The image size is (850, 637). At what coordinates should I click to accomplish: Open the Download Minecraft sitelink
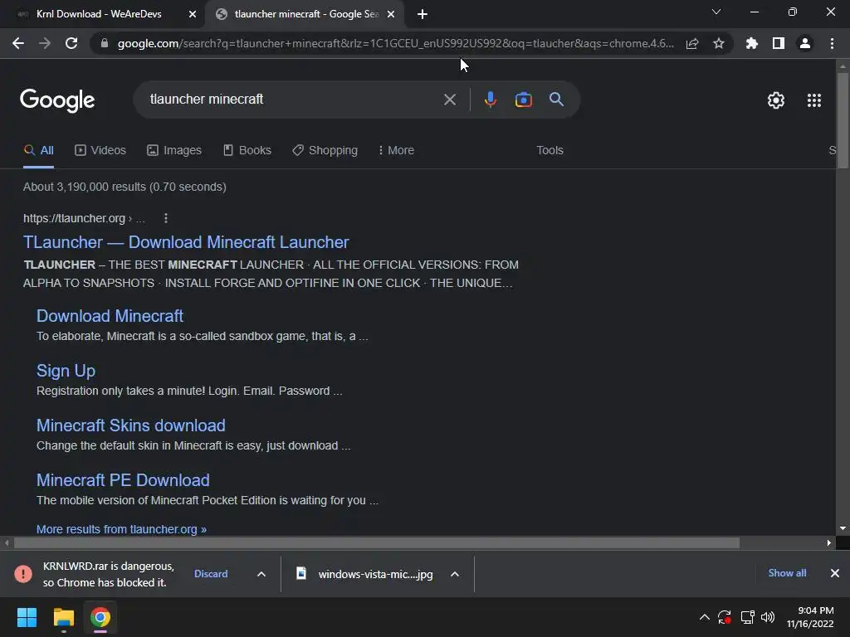pyautogui.click(x=110, y=316)
